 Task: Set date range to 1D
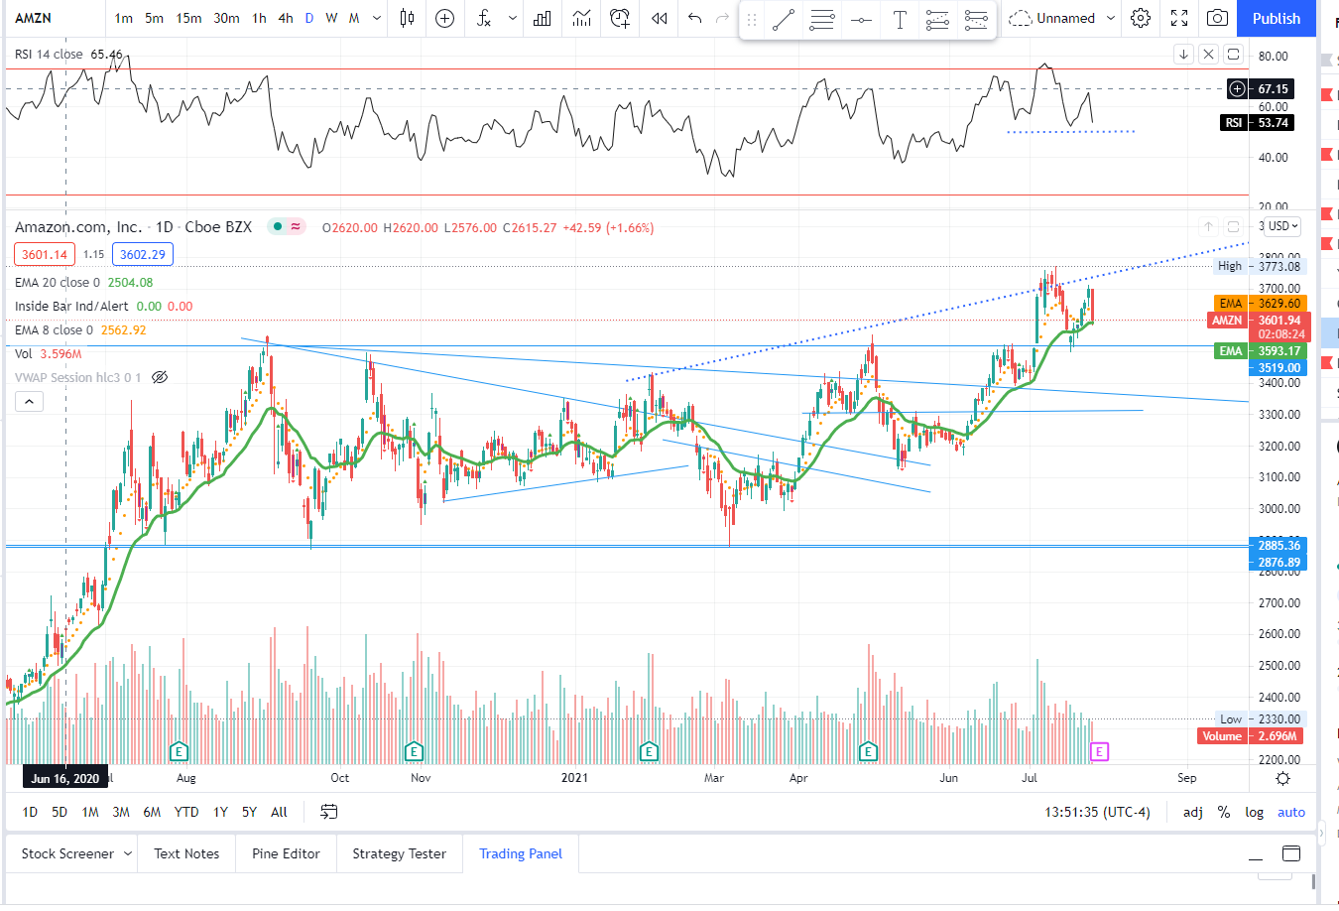click(x=30, y=812)
